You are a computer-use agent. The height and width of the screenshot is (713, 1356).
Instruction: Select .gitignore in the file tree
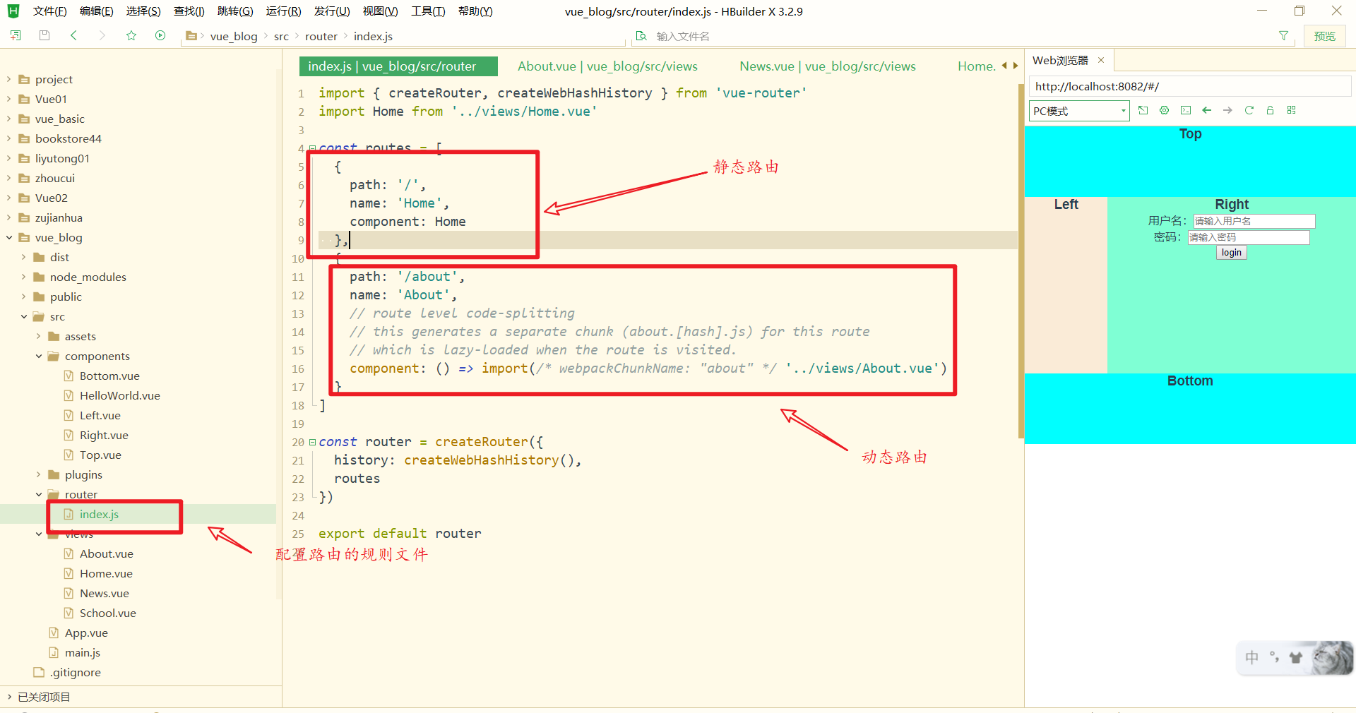75,672
